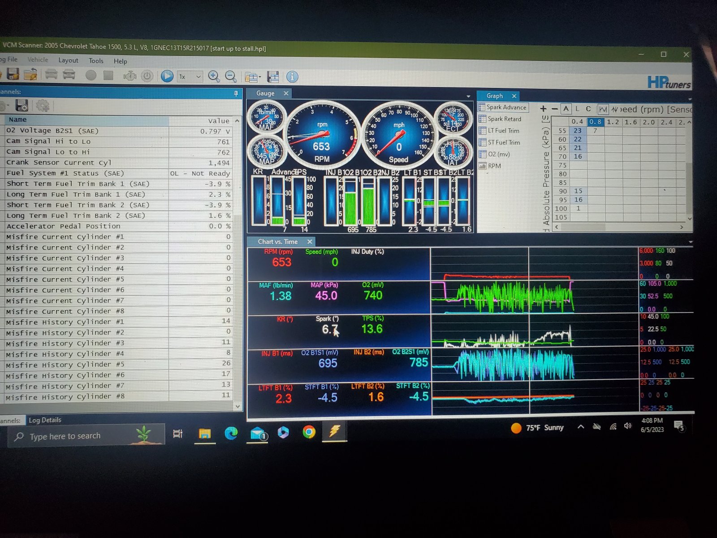This screenshot has width=717, height=538.
Task: Click the second gray vehicle icon in the toolbar
Action: 69,74
